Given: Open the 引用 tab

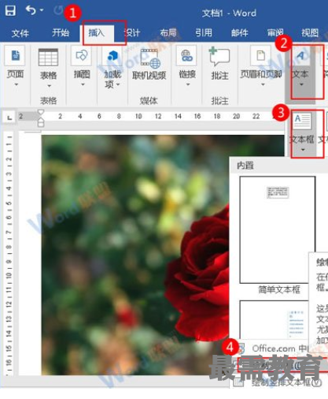Looking at the screenshot, I should (204, 33).
